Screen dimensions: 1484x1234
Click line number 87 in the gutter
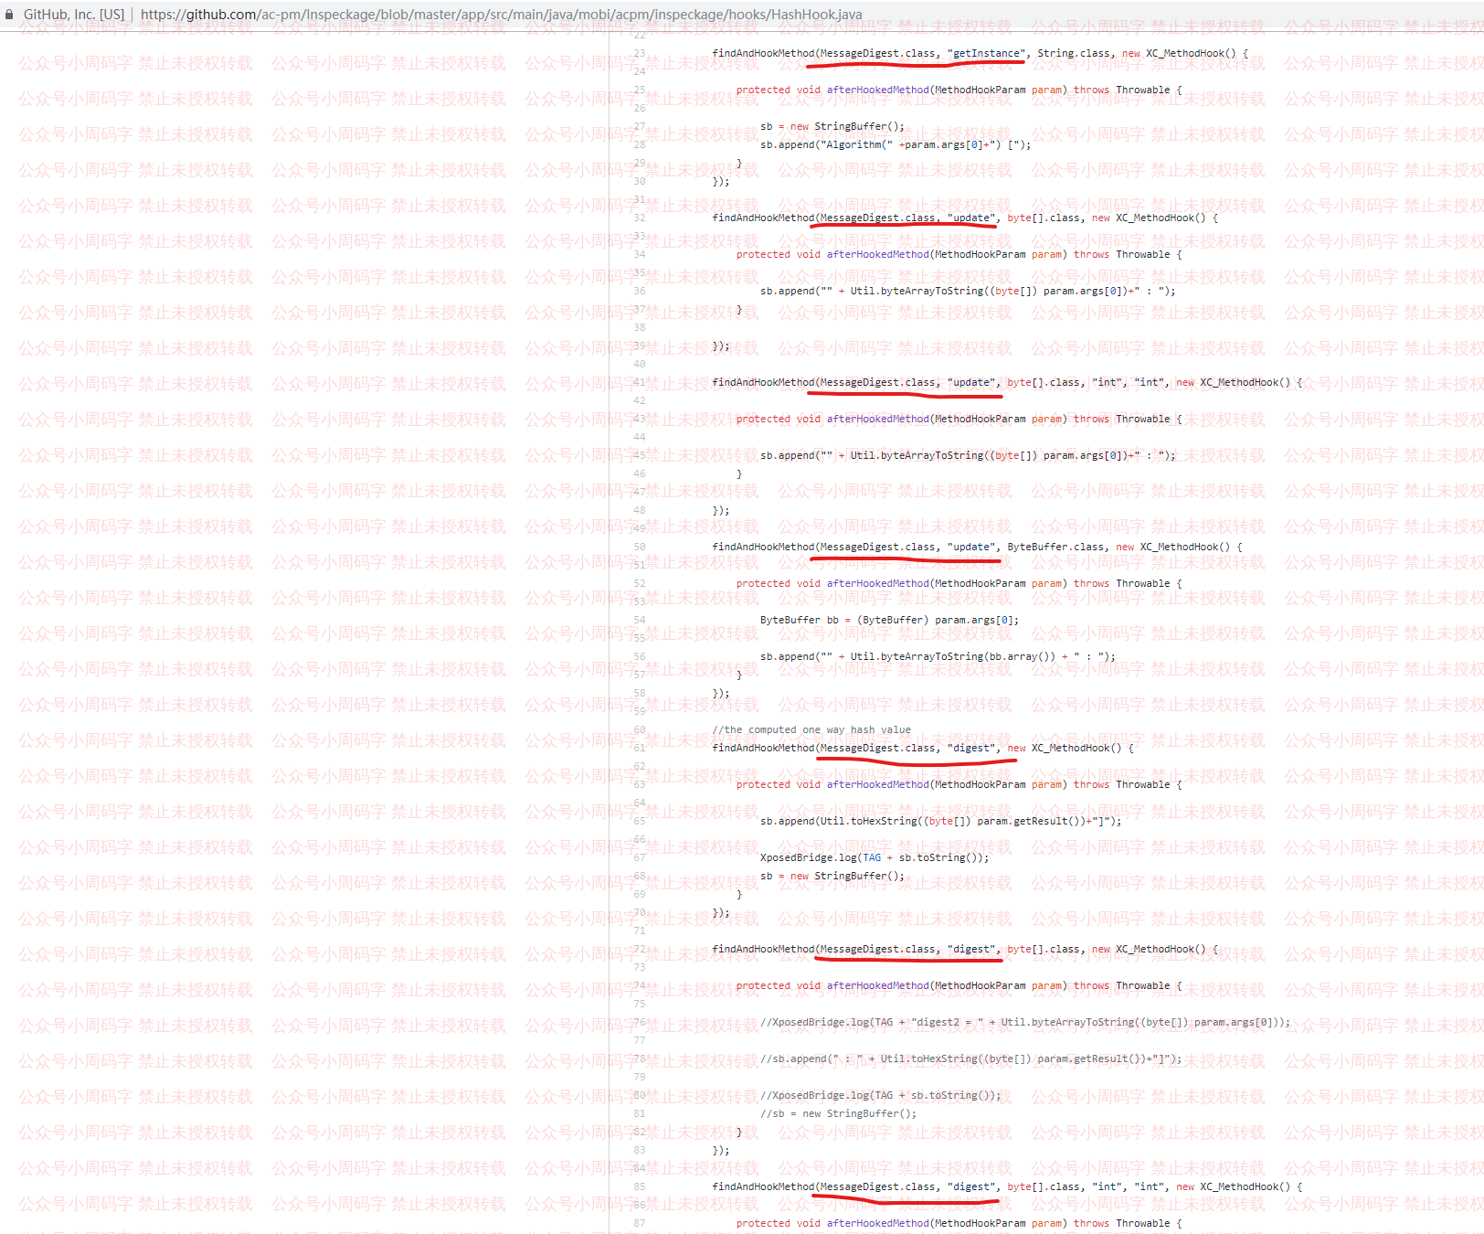640,1223
